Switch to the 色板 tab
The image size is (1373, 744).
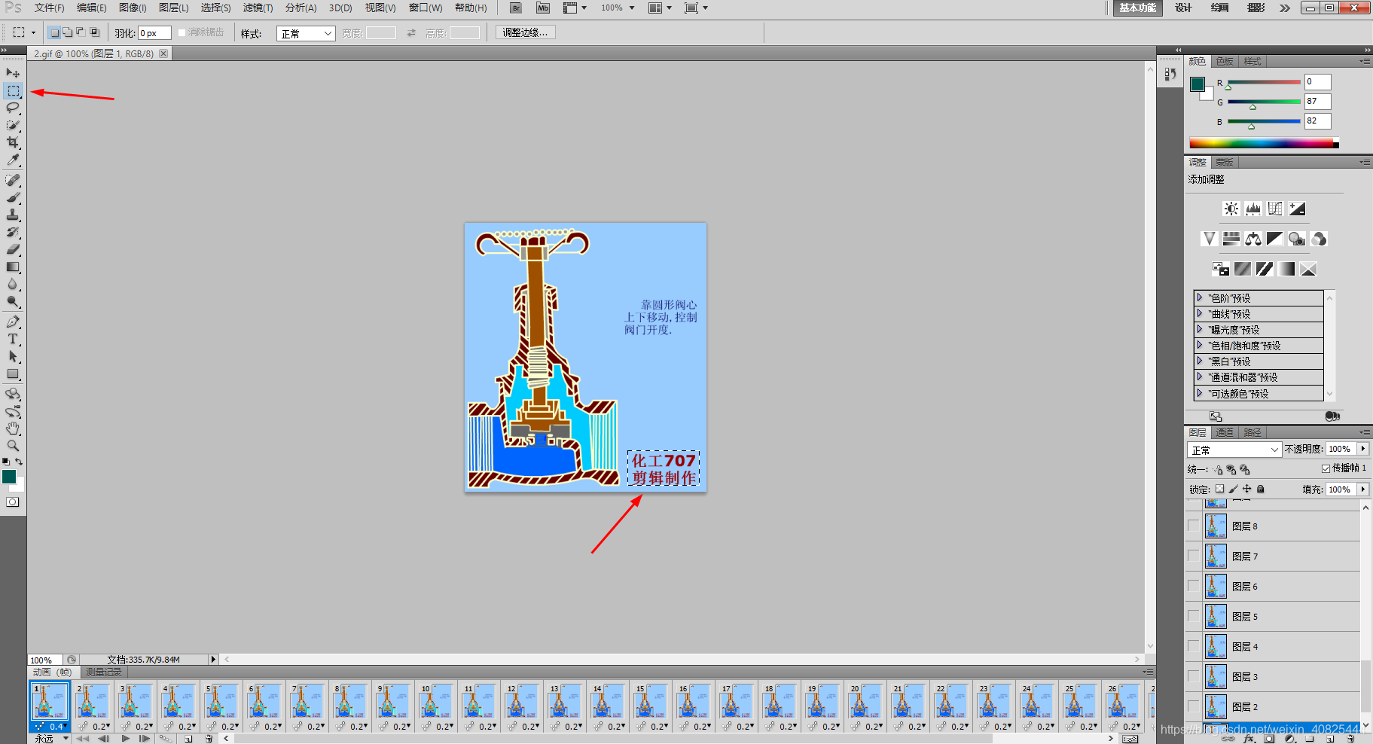point(1225,61)
